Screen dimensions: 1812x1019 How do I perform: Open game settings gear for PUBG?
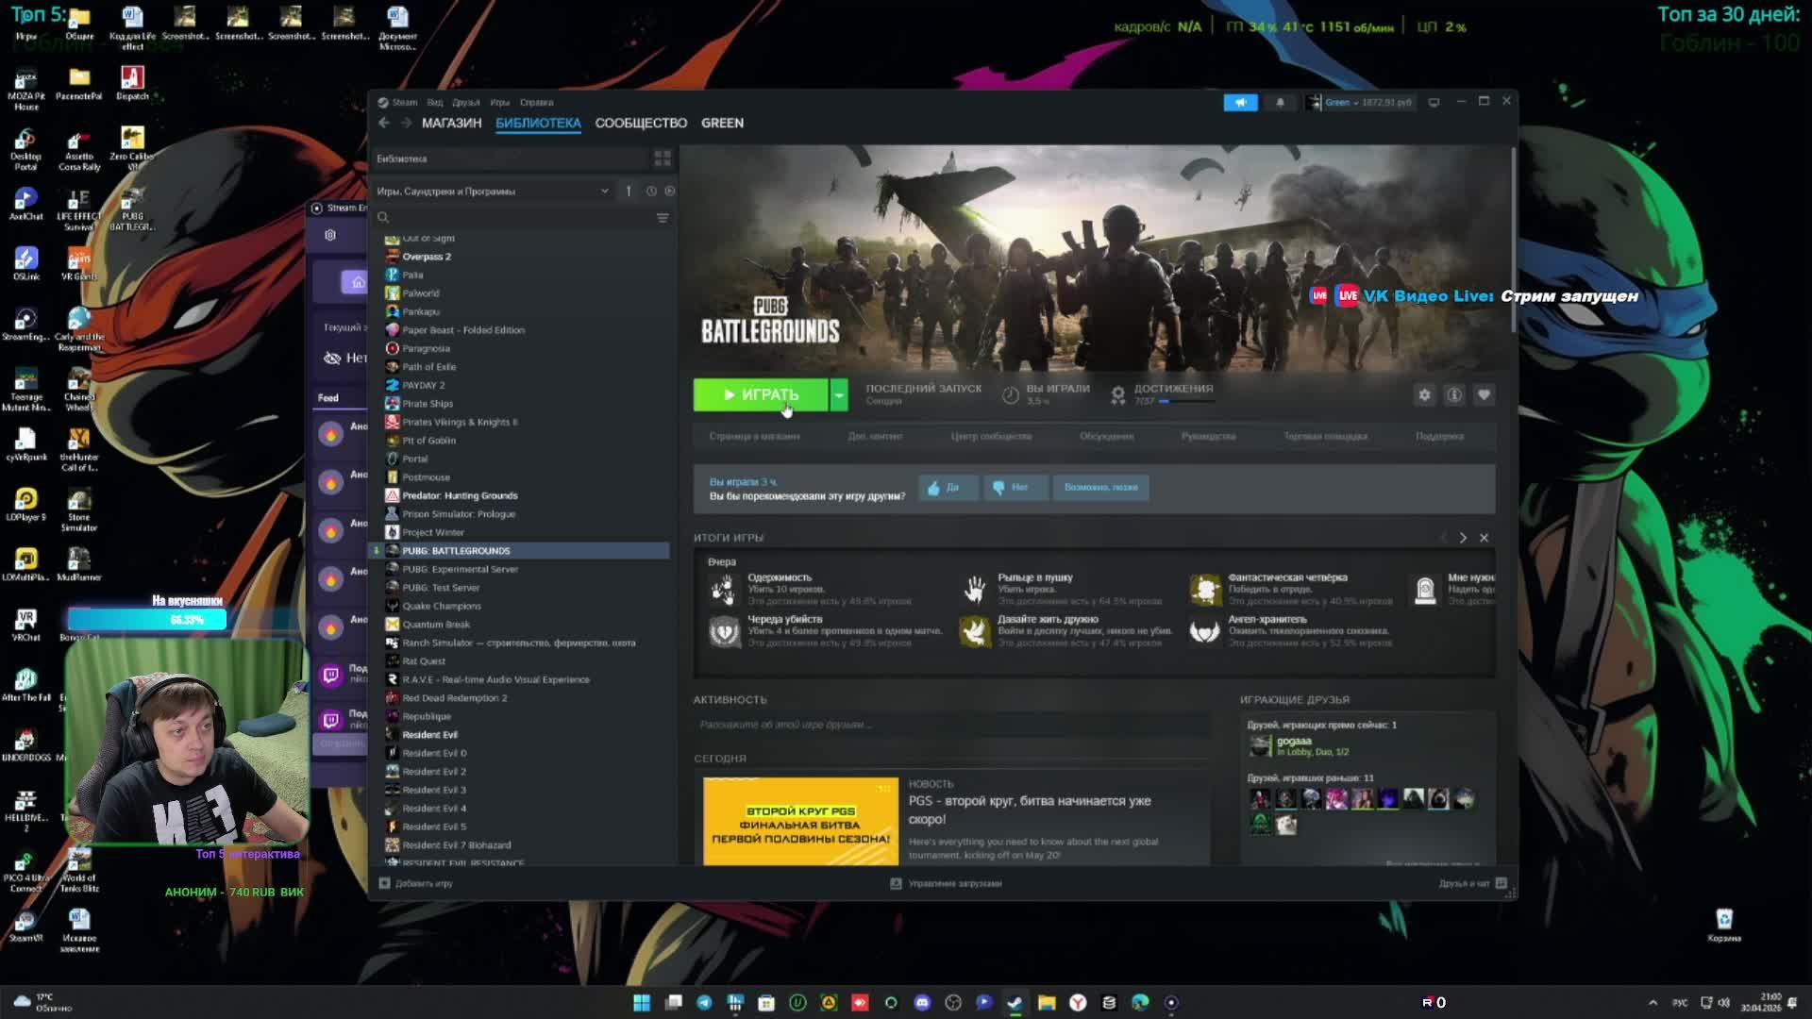(1424, 395)
